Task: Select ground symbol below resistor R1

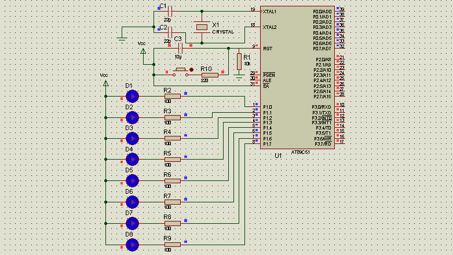Action: click(x=239, y=77)
